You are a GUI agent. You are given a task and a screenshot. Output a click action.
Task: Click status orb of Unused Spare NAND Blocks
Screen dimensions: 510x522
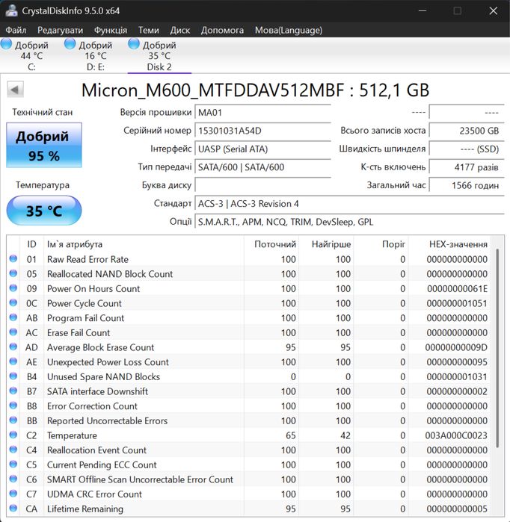13,376
